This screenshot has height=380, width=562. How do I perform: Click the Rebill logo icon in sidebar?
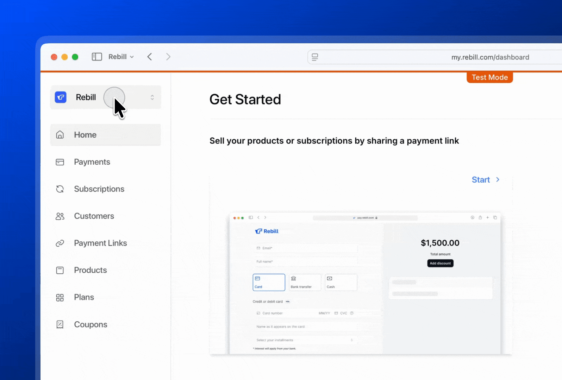pyautogui.click(x=61, y=97)
